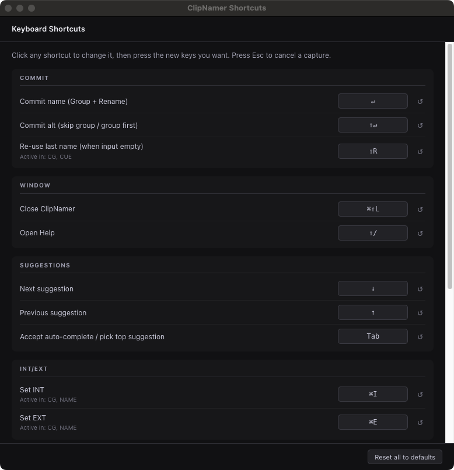Click the Commit alt (skip group) label
Screen dimensions: 454x470
[x=79, y=126]
